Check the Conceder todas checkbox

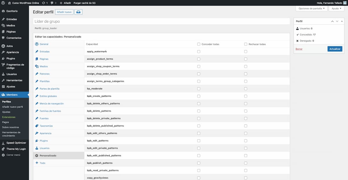[199, 44]
